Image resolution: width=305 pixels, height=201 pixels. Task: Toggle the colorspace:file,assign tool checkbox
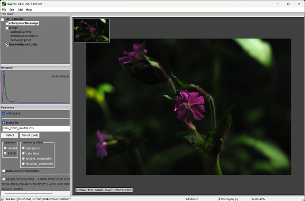click(7, 23)
